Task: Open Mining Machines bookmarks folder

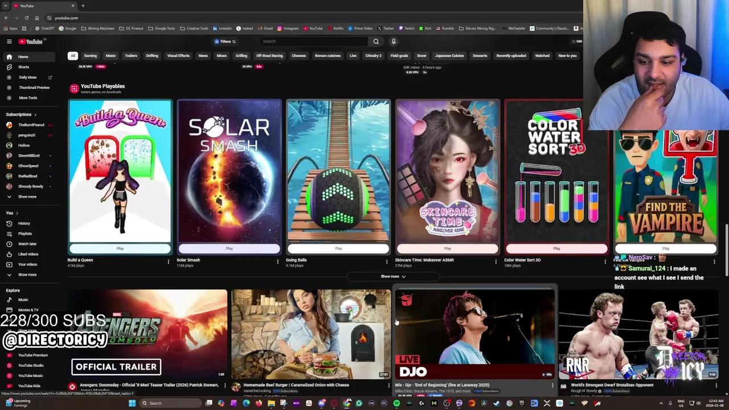Action: [x=97, y=28]
